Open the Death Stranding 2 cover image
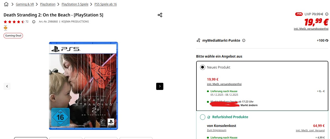330x139 pixels. click(83, 86)
